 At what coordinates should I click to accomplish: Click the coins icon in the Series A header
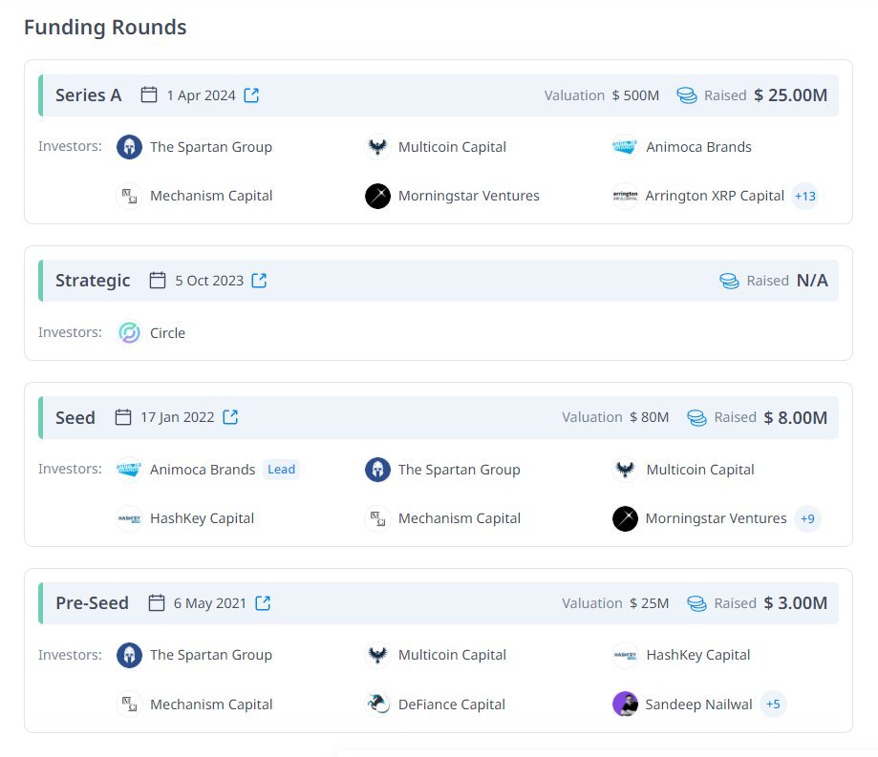687,95
